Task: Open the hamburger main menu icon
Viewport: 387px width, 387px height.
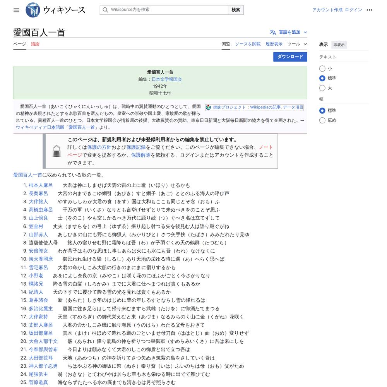Action: click(x=16, y=10)
